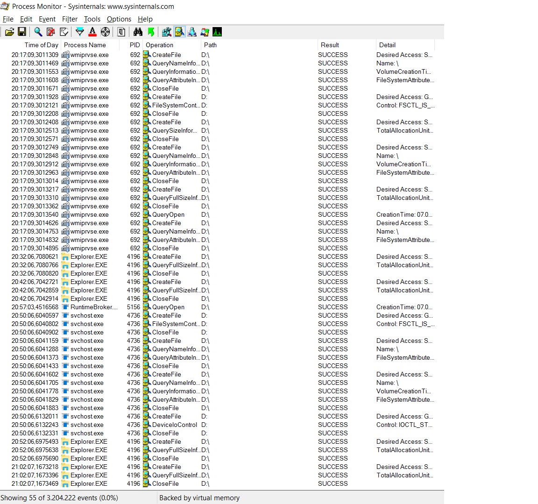Click the RuntimeBroker row process icon
The image size is (538, 504).
point(65,307)
